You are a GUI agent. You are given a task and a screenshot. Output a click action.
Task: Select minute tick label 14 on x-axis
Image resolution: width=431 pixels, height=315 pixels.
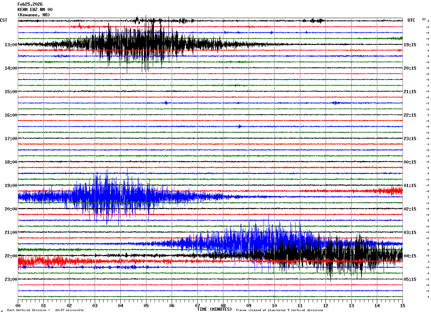click(x=377, y=305)
